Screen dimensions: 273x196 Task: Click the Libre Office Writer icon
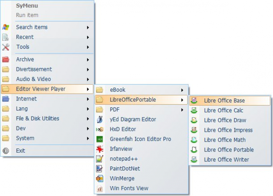coord(194,160)
